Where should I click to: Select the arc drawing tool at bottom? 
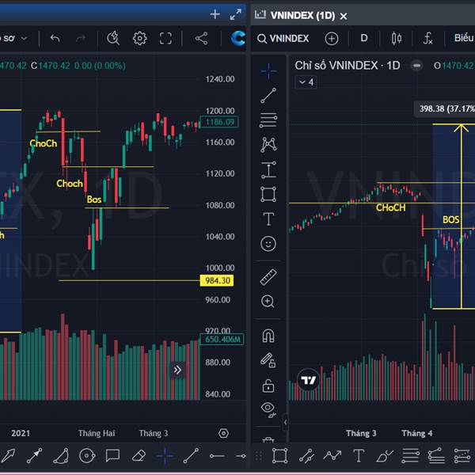[61, 456]
